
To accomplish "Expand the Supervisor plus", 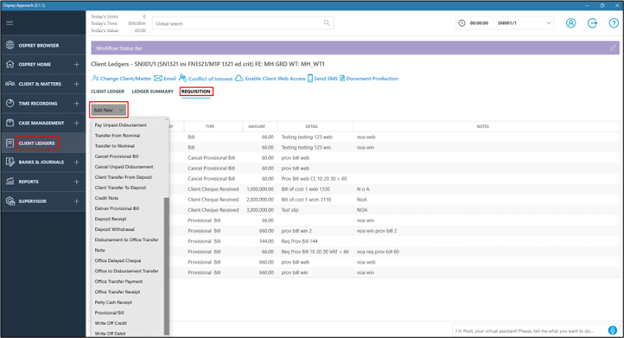I will (x=76, y=201).
